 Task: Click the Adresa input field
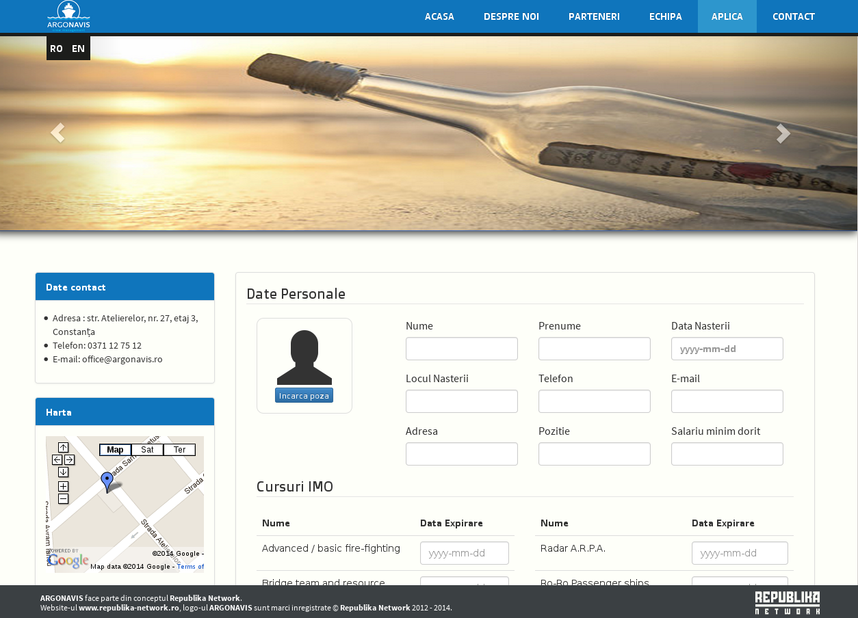tap(462, 454)
